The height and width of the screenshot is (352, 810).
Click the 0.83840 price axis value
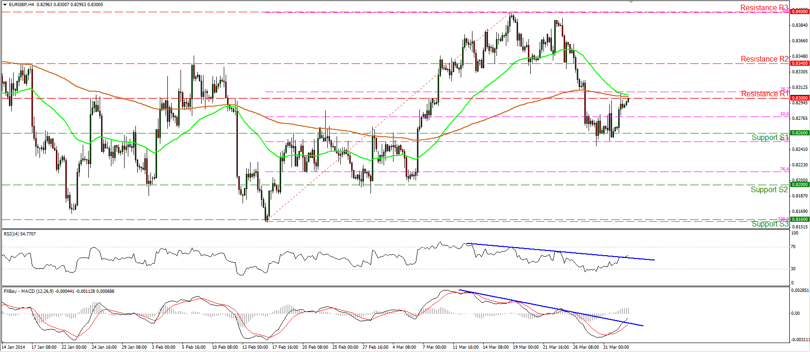pos(801,25)
